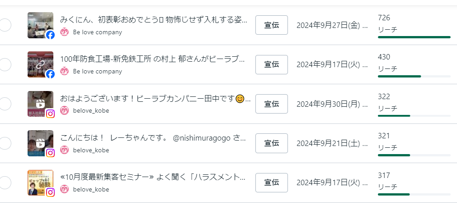Click 宣伝 button for the 2024年9月27日 post

pyautogui.click(x=272, y=25)
